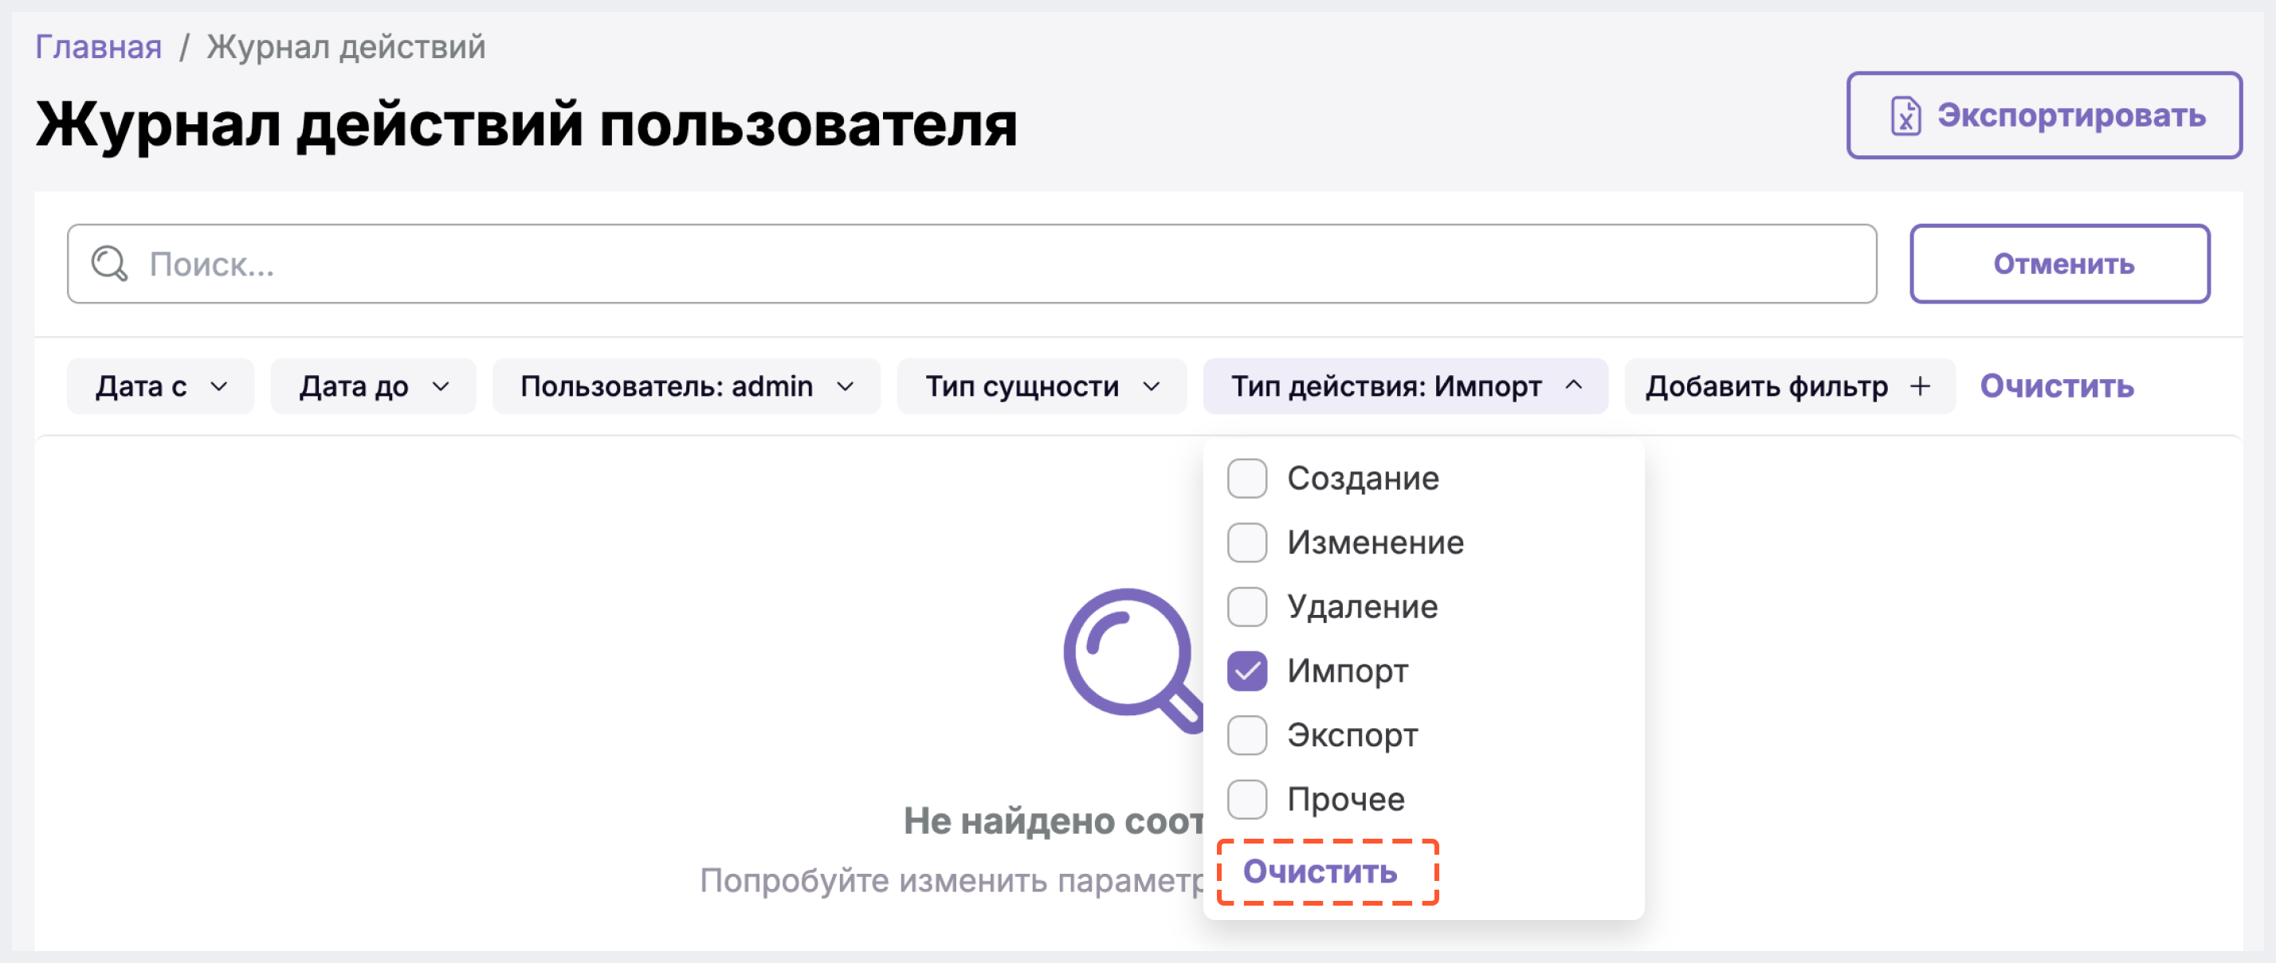Viewport: 2276px width, 963px height.
Task: Click the Экспорт option label
Action: 1352,736
